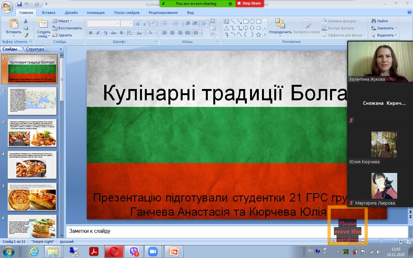Open the Выделить select dropdown
Screen dimensions: 413x258
click(x=385, y=35)
